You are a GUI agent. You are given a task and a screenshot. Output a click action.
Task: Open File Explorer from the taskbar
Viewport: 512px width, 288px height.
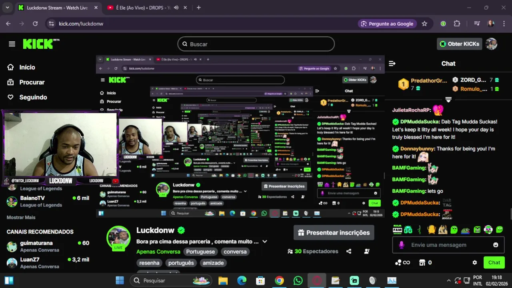(x=223, y=280)
